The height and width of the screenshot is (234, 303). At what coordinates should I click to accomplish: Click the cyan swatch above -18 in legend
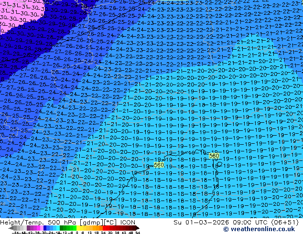58,228
